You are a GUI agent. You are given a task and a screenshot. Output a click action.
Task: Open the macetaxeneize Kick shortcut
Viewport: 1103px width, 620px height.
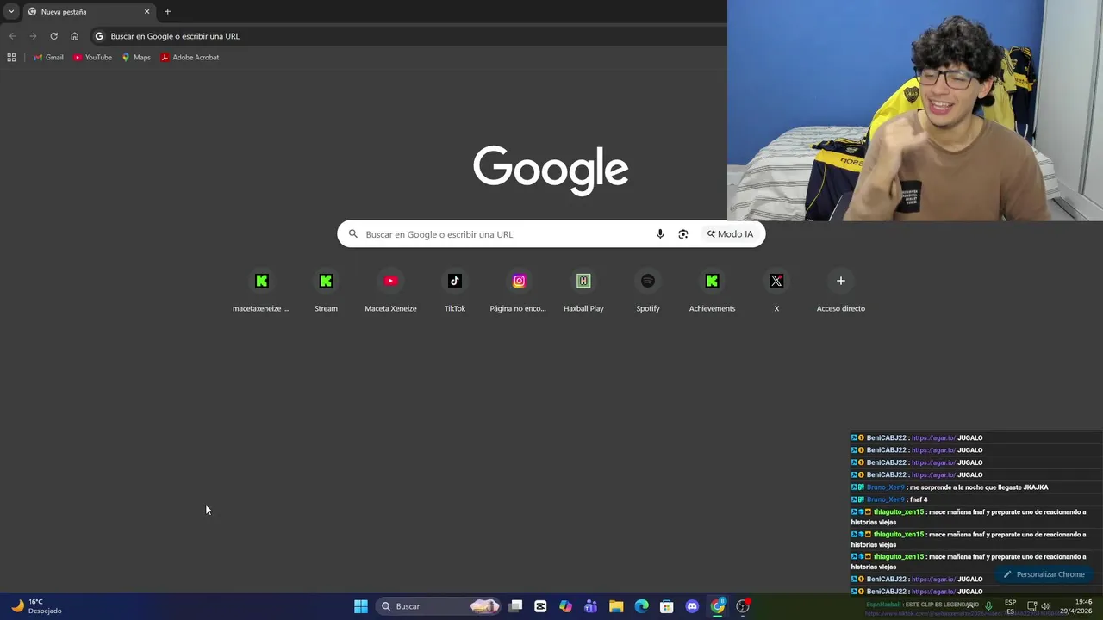[x=261, y=291]
